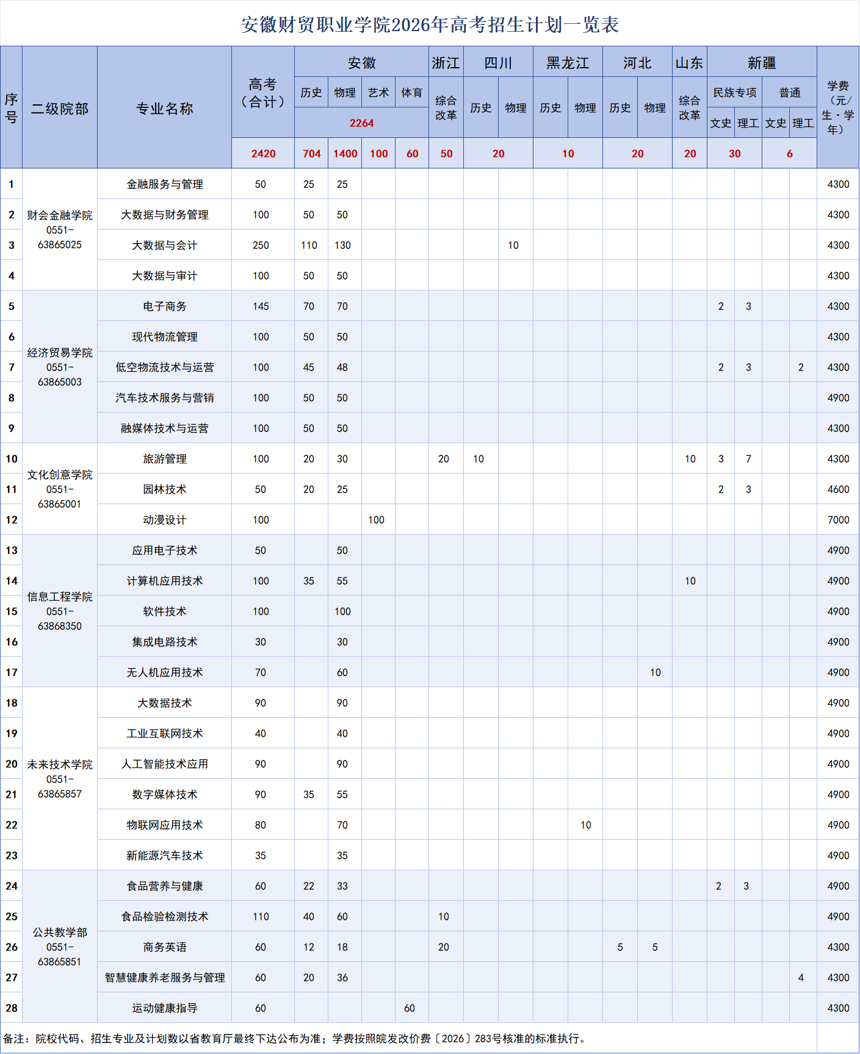Viewport: 860px width, 1054px height.
Task: Click the 学费 column header
Action: coord(838,108)
